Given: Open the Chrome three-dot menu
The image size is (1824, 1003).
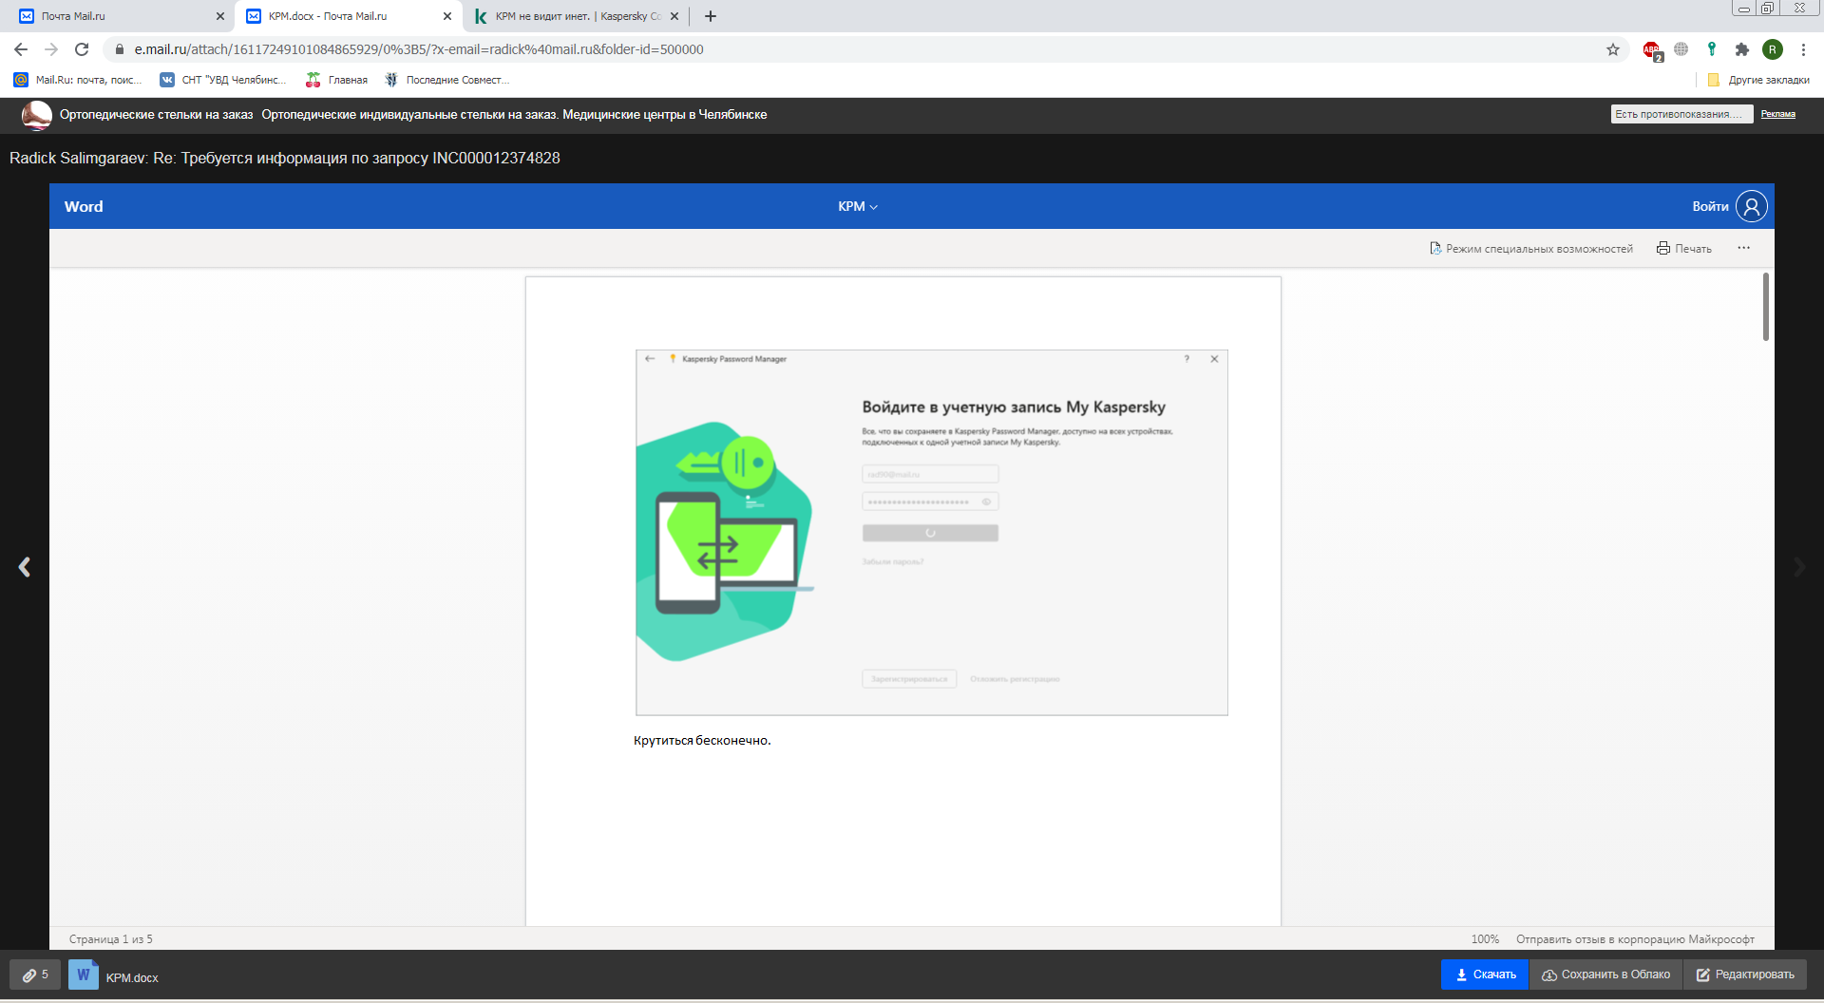Looking at the screenshot, I should click(x=1803, y=49).
